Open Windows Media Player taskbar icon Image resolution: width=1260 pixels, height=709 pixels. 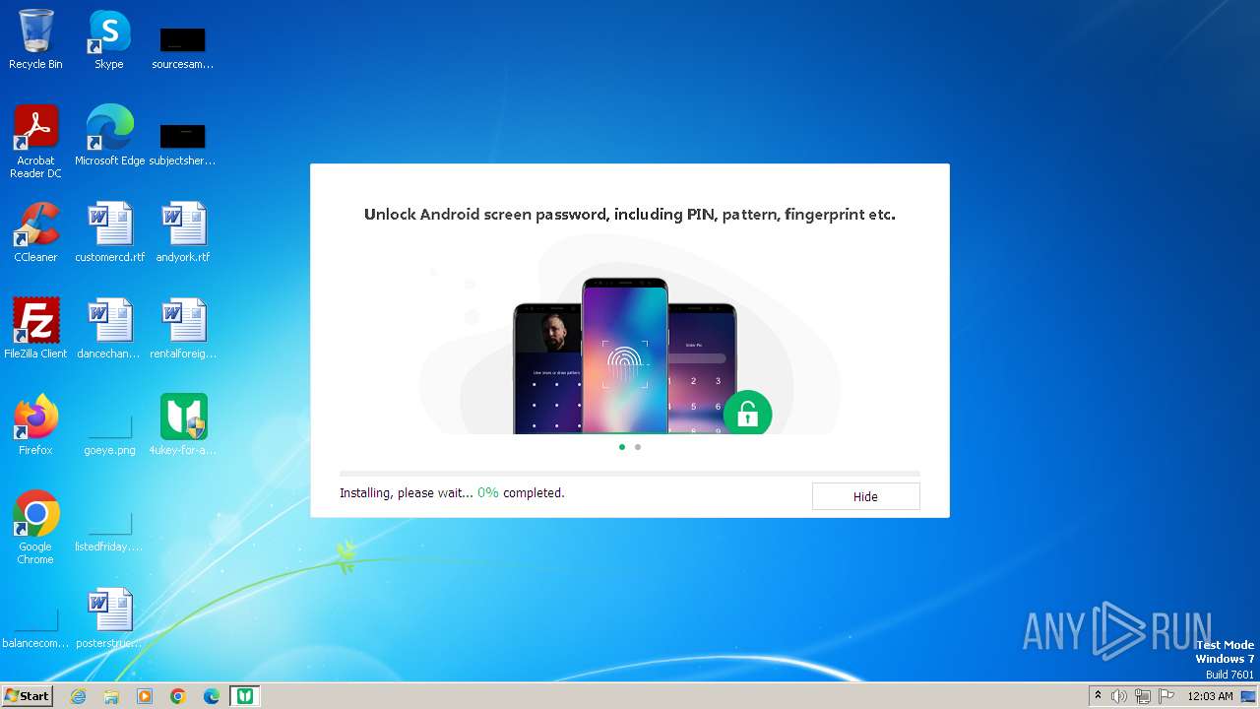145,696
